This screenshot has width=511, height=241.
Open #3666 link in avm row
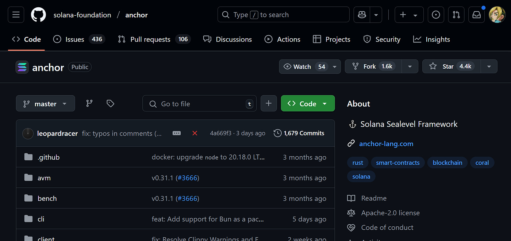point(187,178)
